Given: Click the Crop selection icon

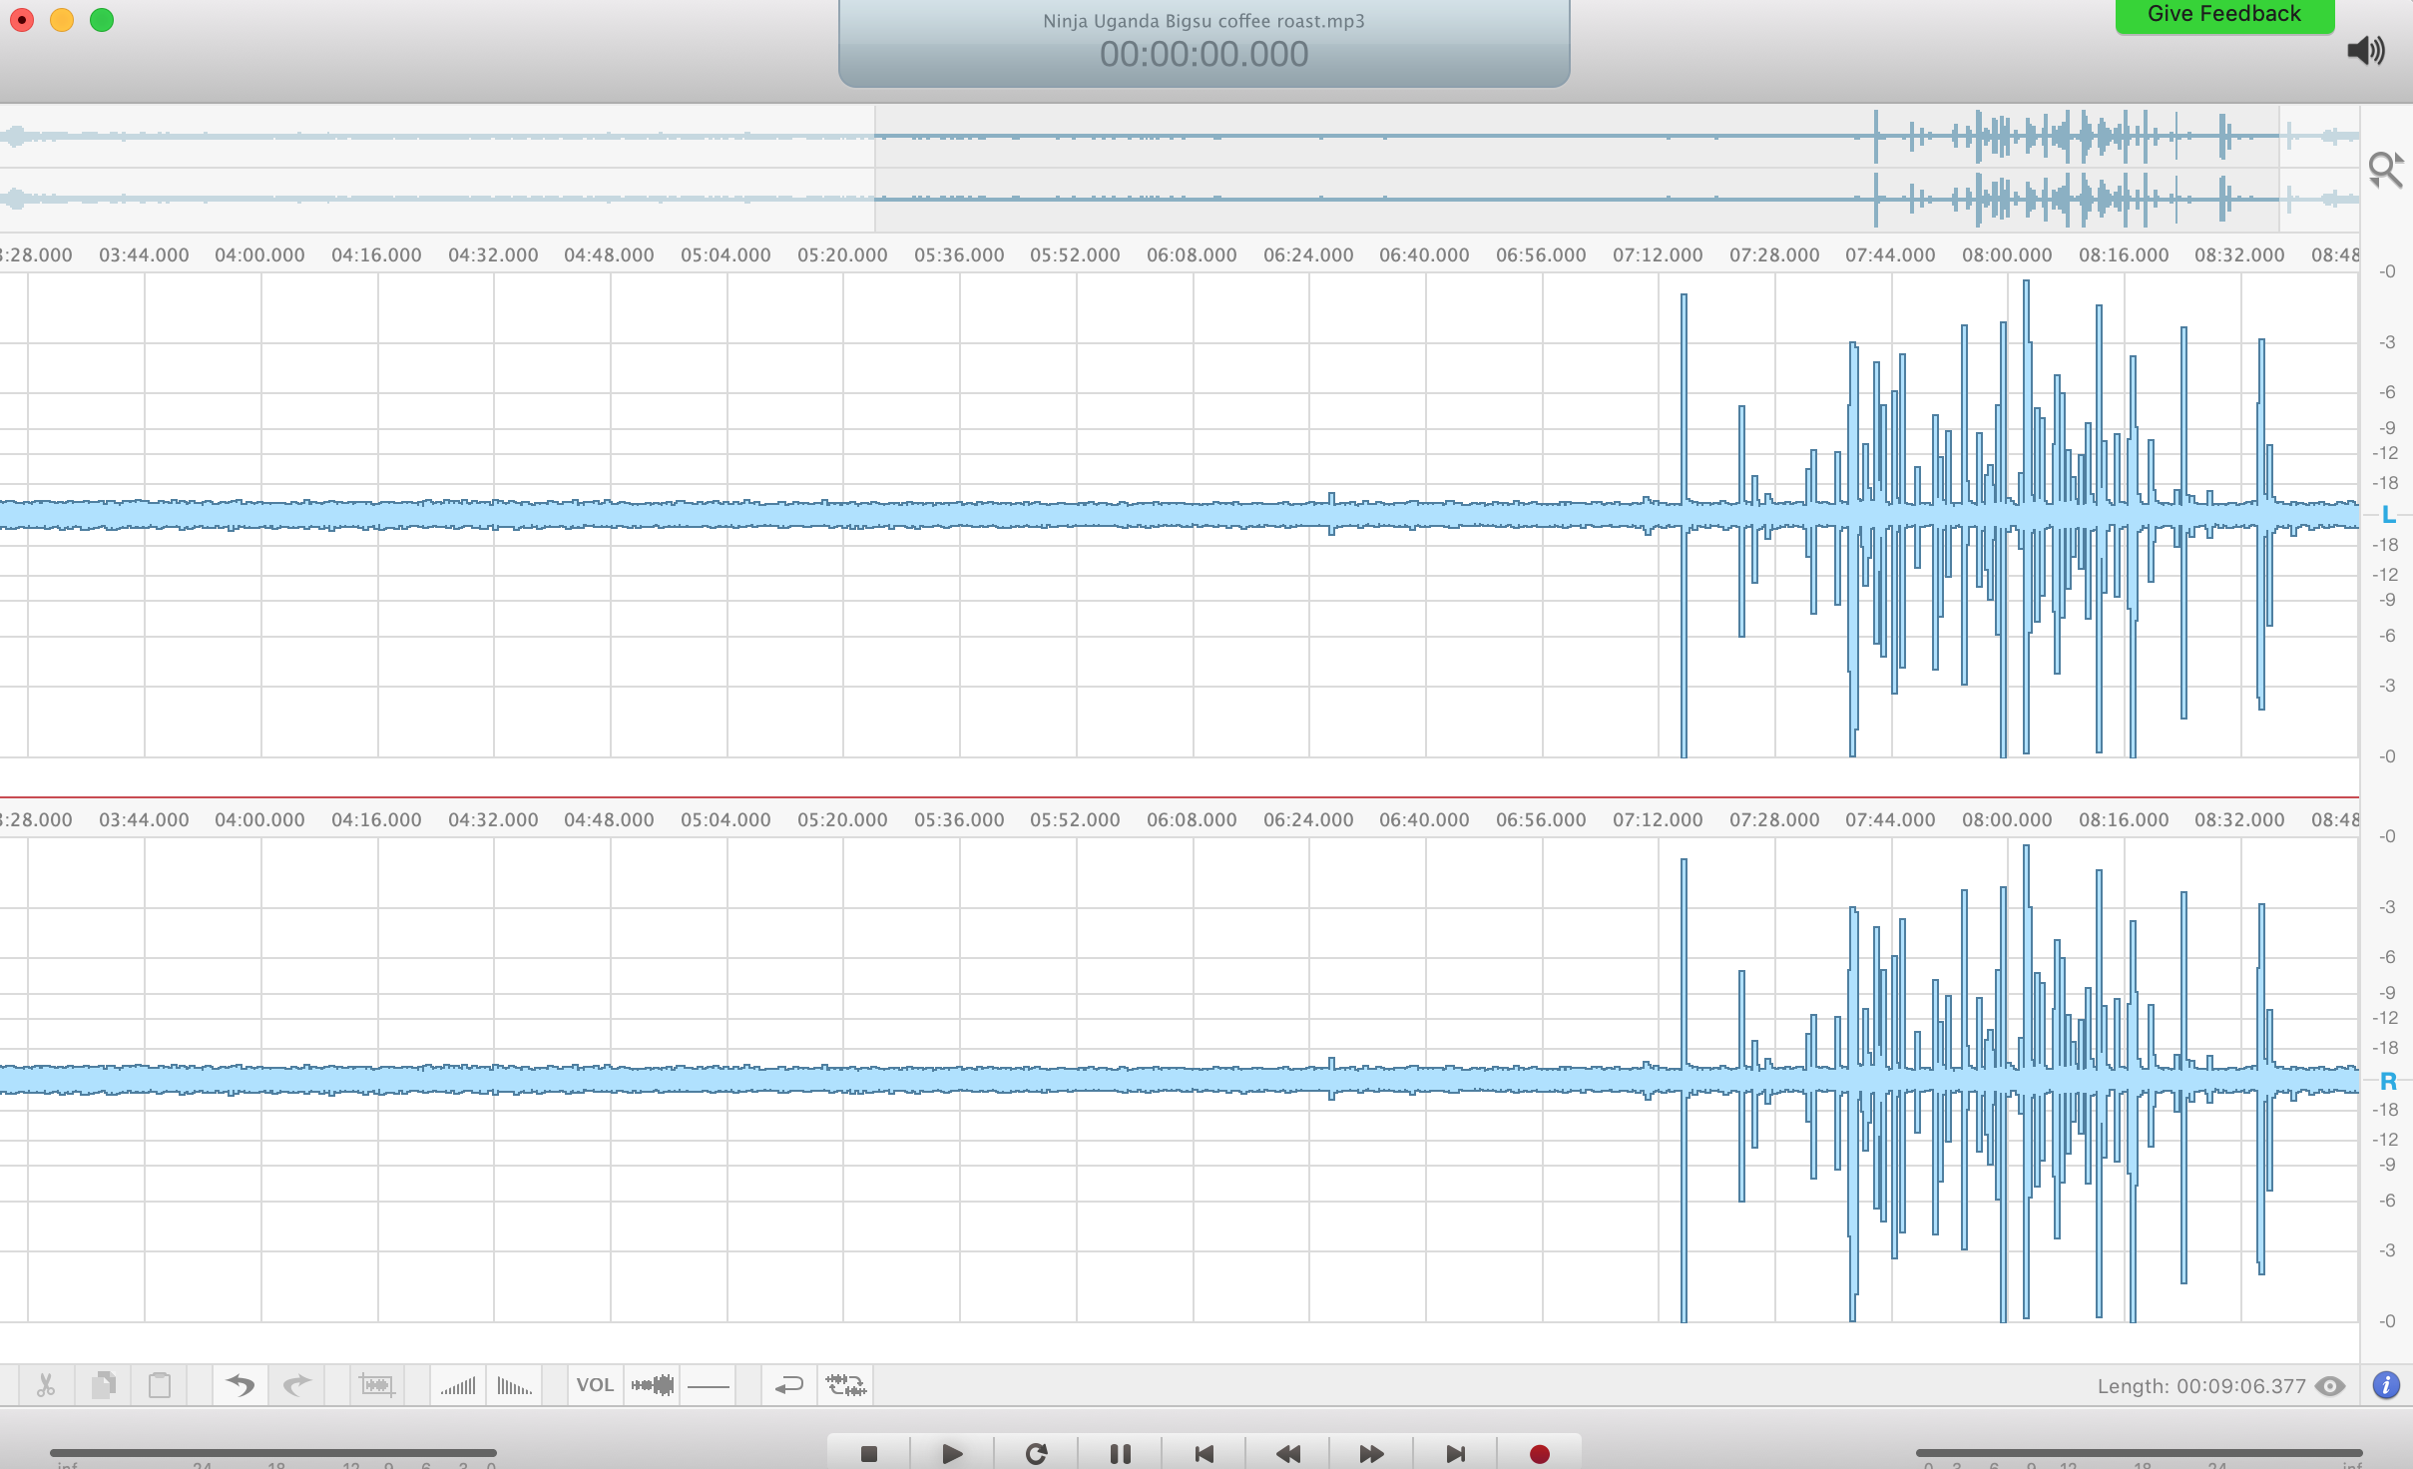Looking at the screenshot, I should tap(377, 1385).
